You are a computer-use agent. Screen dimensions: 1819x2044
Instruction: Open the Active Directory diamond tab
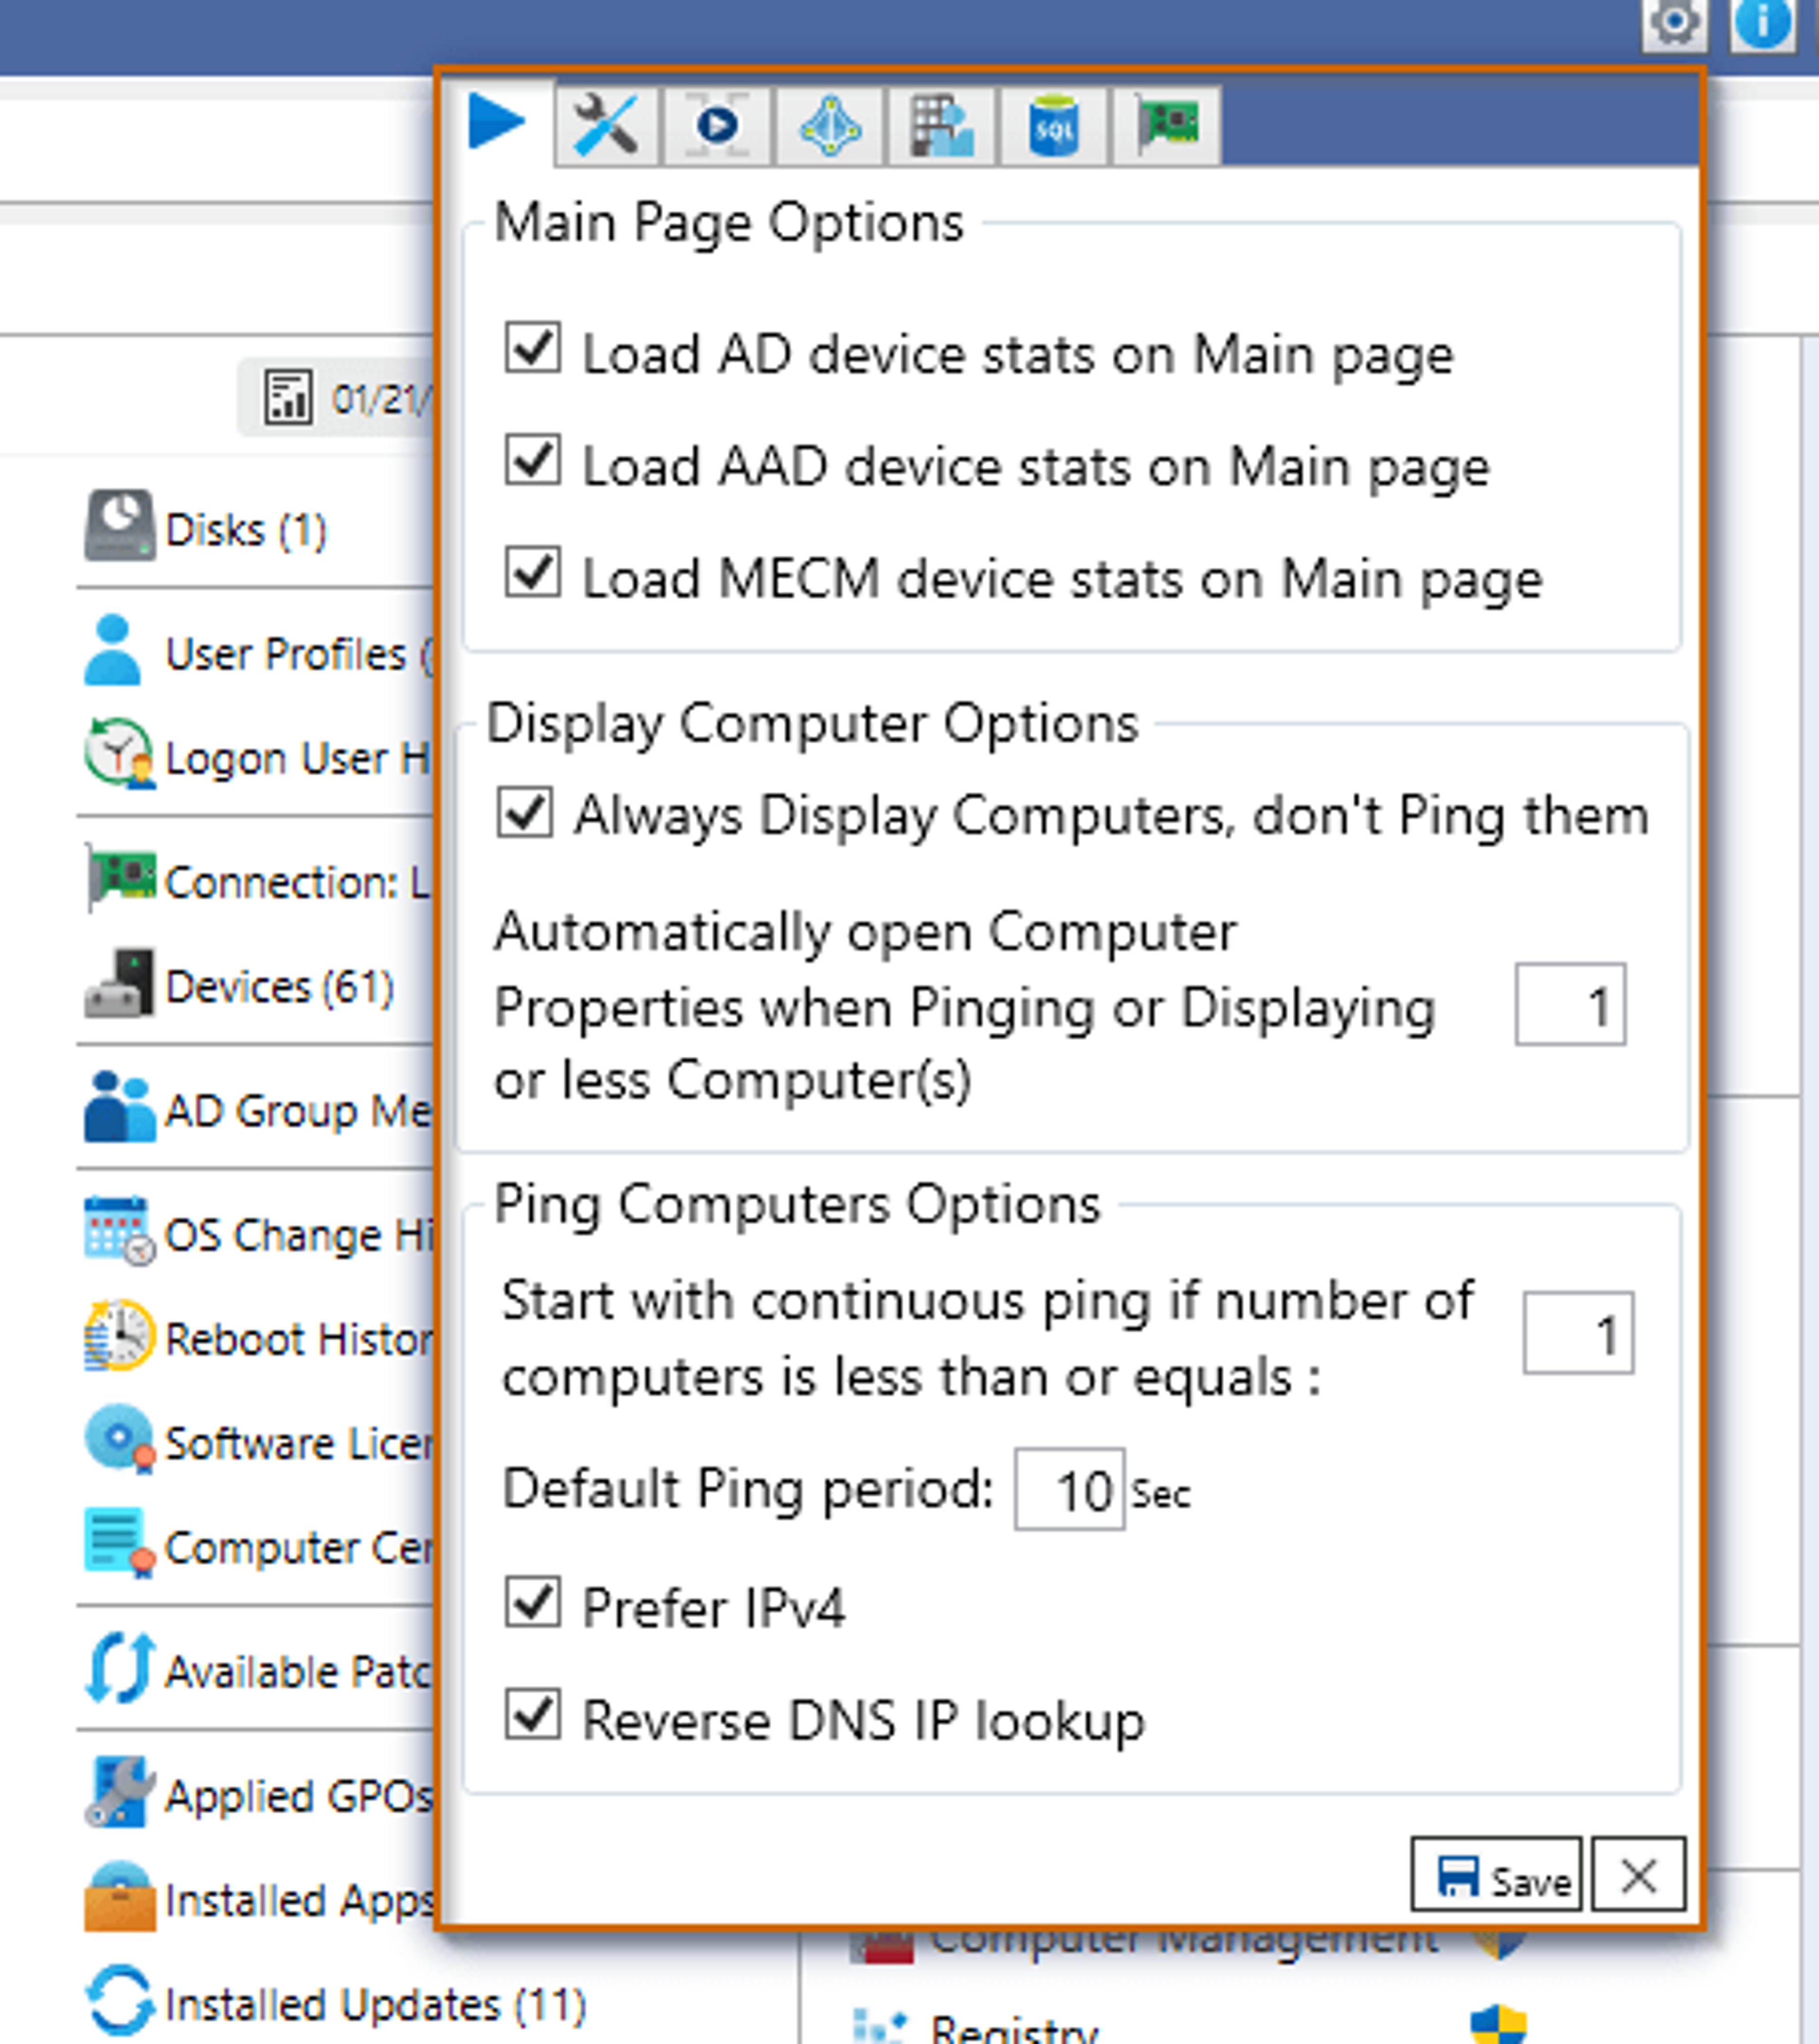[830, 125]
